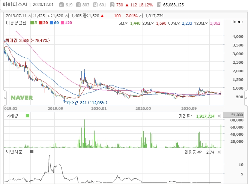
Task: Toggle the 60-day moving average swatch
Action: 51,23
